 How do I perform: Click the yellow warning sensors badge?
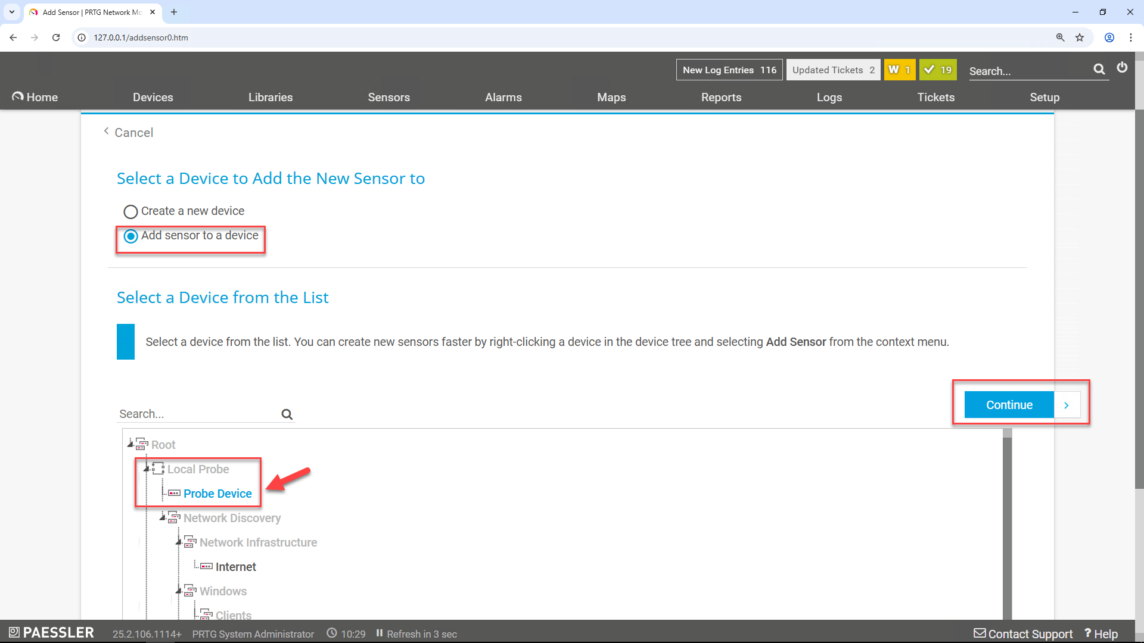pyautogui.click(x=900, y=70)
